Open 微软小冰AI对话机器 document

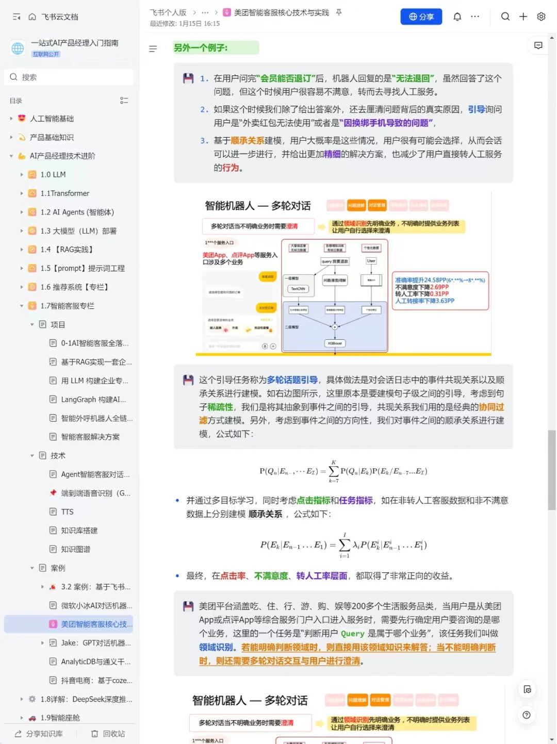(97, 605)
